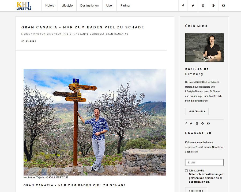
Task: Open Instagram icon in top header
Action: (203, 6)
